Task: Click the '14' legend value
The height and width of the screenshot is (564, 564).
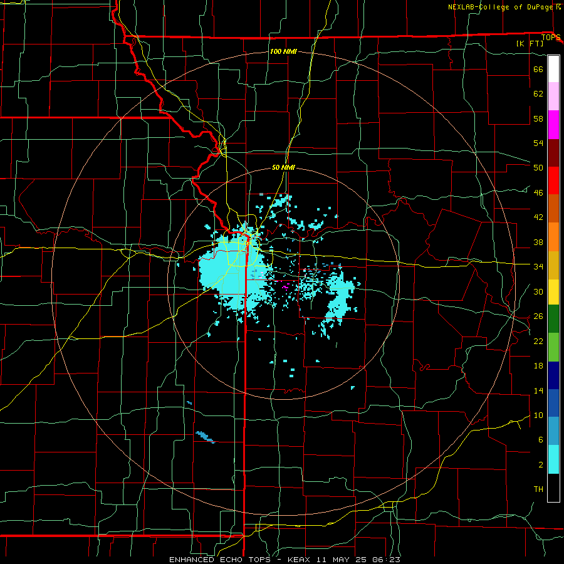Action: click(538, 390)
